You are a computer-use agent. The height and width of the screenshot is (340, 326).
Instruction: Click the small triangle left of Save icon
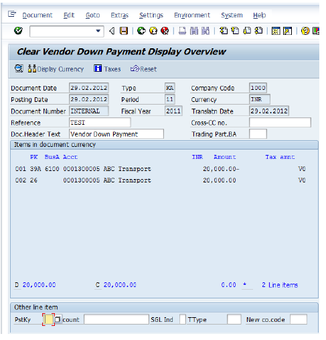coord(112,31)
